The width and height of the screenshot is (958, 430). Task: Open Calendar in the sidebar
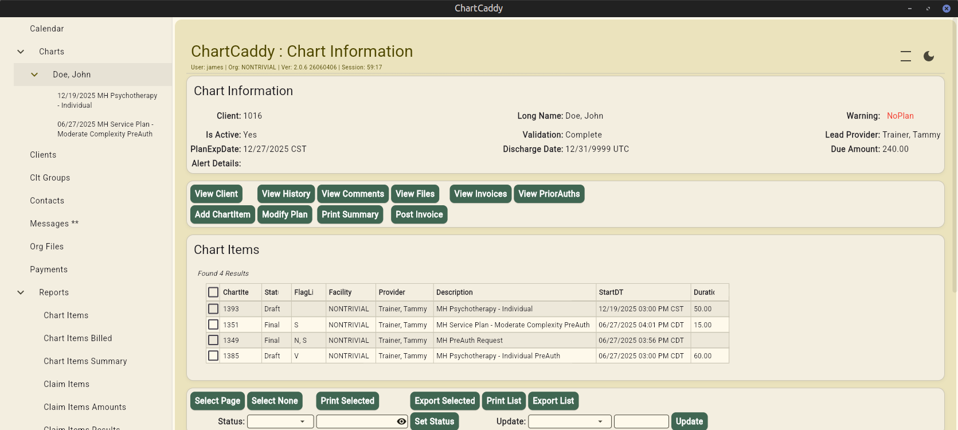pyautogui.click(x=47, y=29)
